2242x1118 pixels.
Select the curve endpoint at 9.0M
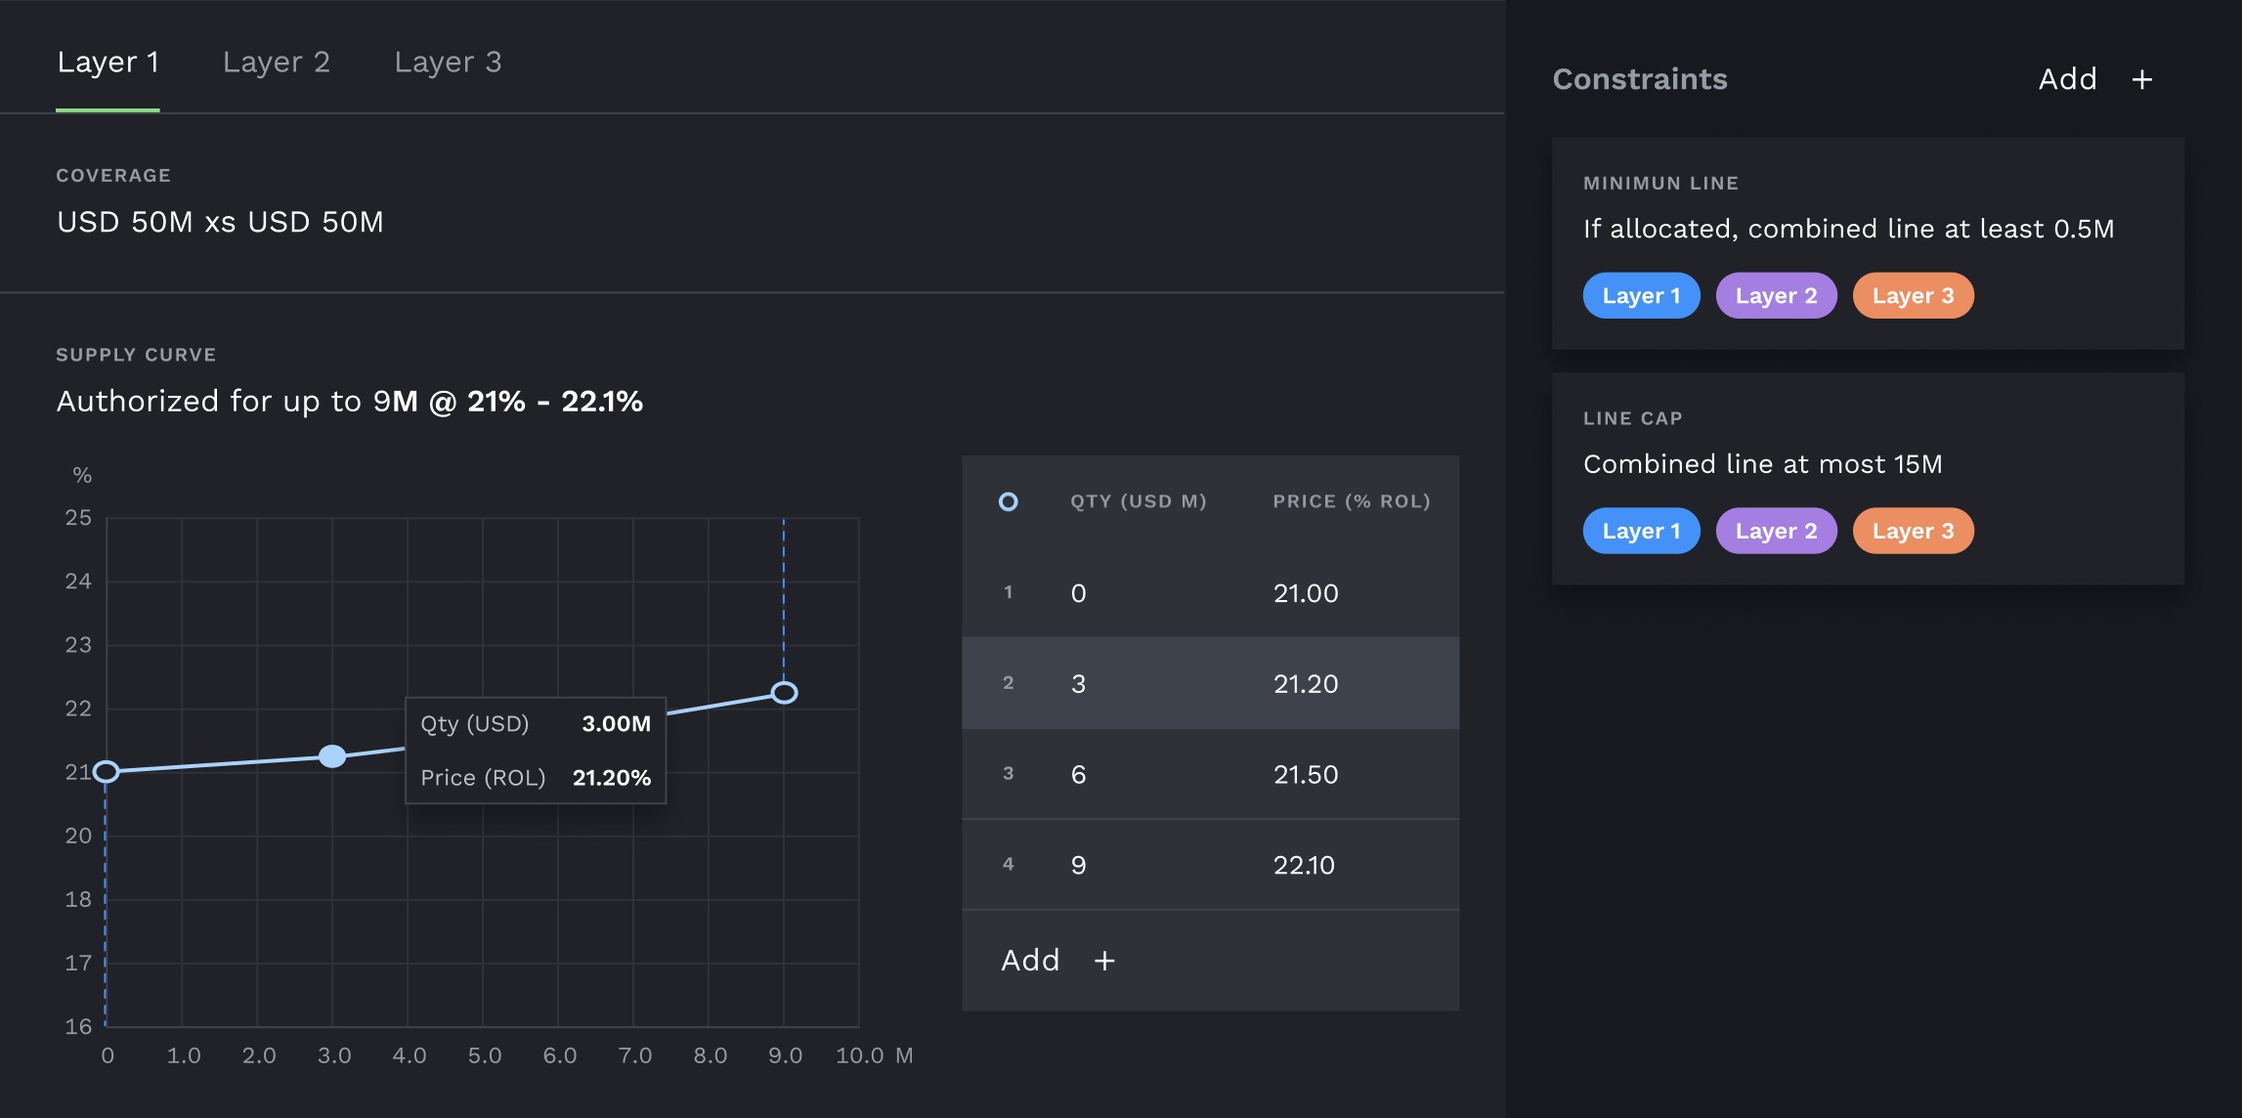point(784,693)
